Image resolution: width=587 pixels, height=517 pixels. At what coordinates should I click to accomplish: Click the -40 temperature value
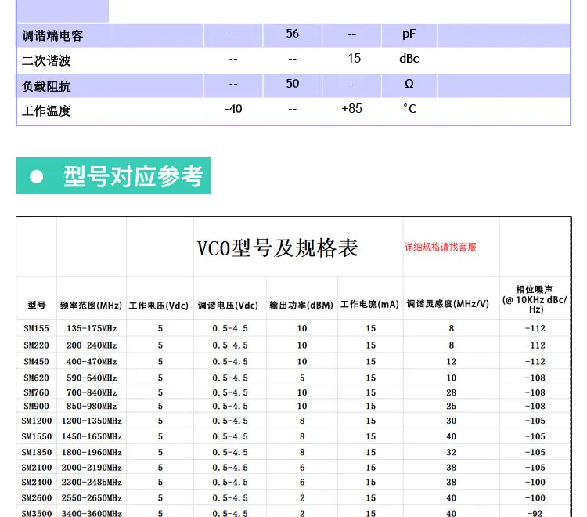[233, 109]
